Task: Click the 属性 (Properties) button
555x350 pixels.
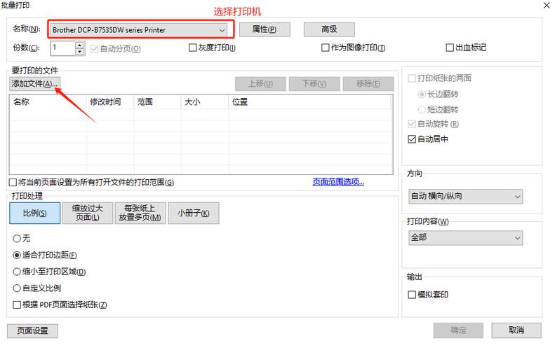Action: [x=265, y=29]
